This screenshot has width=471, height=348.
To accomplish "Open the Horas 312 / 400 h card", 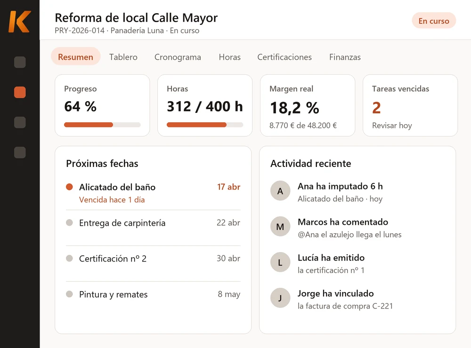I will [205, 105].
